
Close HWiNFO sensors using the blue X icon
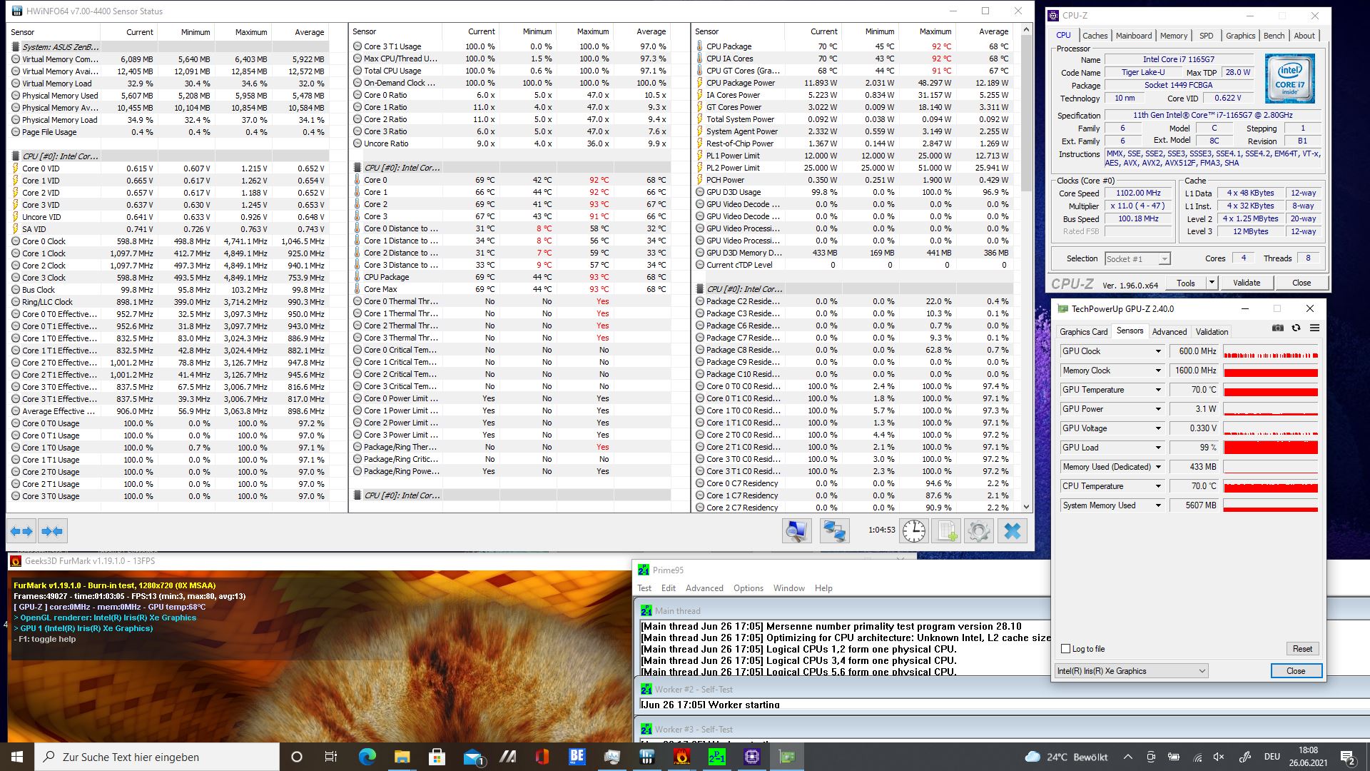[x=1012, y=531]
